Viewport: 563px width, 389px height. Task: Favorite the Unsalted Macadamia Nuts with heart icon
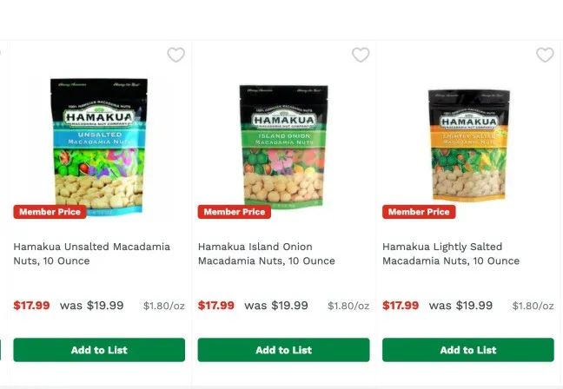point(176,55)
